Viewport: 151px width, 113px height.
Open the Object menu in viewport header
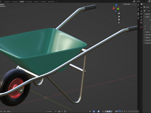point(9,111)
